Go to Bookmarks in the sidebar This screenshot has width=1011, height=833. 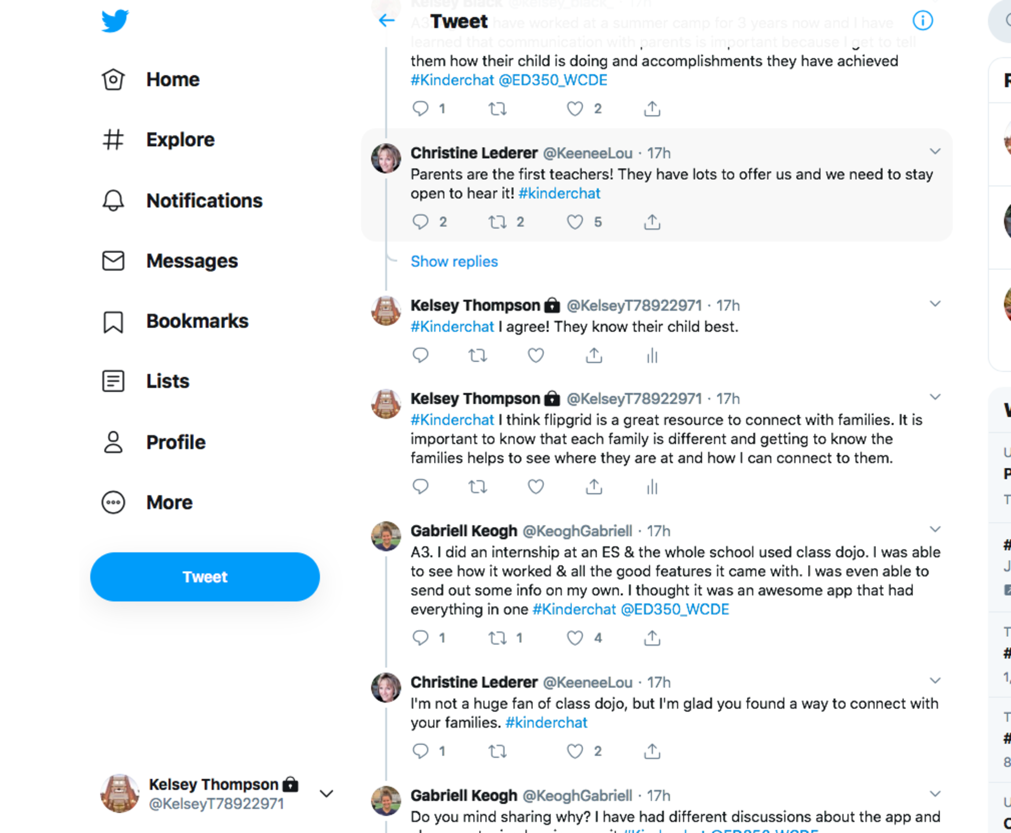pyautogui.click(x=197, y=321)
